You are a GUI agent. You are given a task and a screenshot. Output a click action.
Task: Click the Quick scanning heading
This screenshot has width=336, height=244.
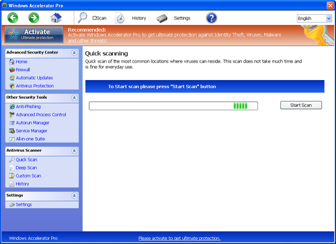(x=106, y=54)
